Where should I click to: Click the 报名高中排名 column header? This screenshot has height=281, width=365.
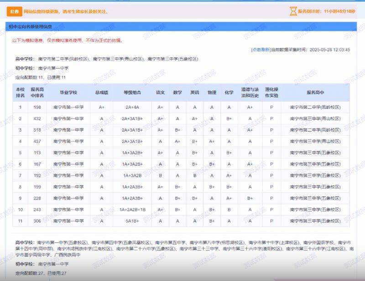37,92
